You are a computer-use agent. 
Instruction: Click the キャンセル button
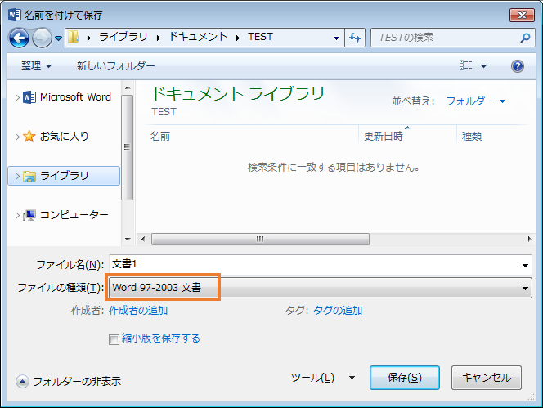pos(487,378)
